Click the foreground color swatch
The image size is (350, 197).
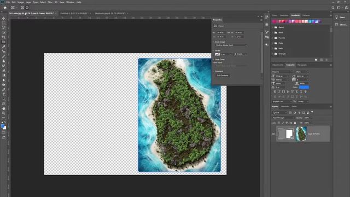click(x=2, y=126)
